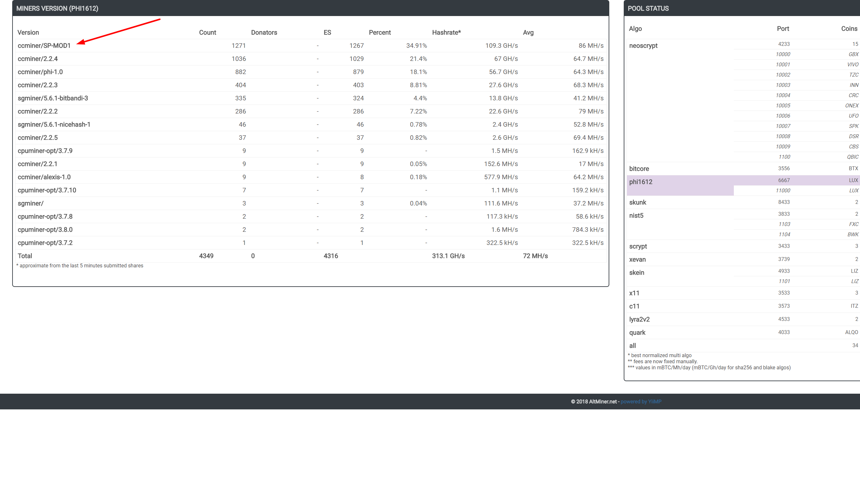
Task: Click the Pool Status panel title
Action: tap(648, 9)
